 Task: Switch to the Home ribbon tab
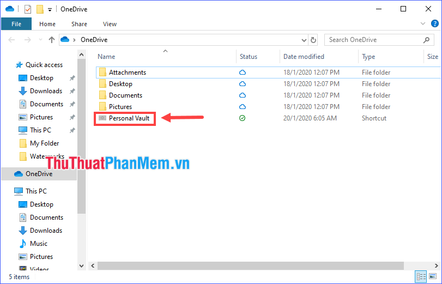[47, 24]
